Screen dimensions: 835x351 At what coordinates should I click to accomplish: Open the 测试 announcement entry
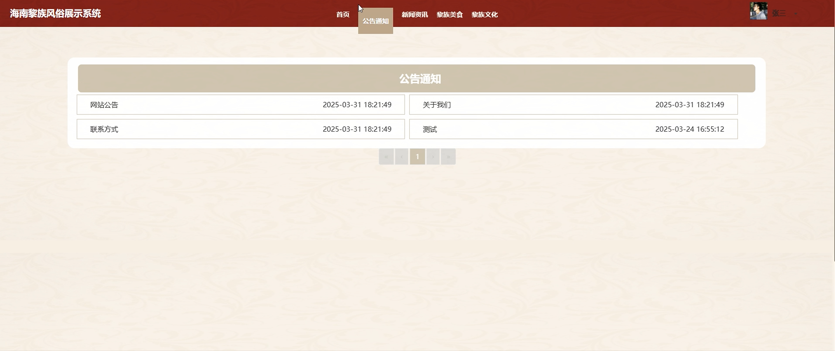click(430, 129)
